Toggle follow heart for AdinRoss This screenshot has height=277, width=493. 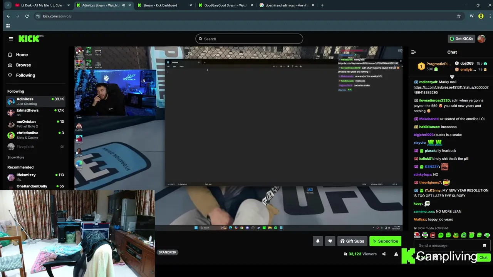coord(330,241)
